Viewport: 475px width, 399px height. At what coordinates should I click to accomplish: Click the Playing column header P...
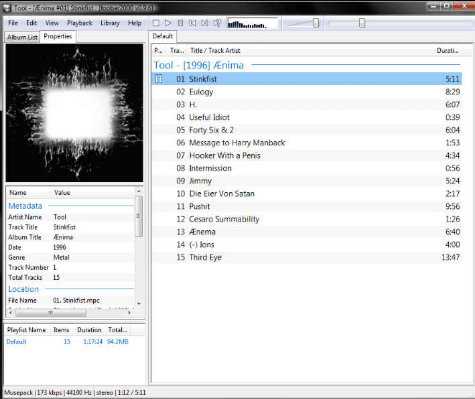pyautogui.click(x=158, y=51)
